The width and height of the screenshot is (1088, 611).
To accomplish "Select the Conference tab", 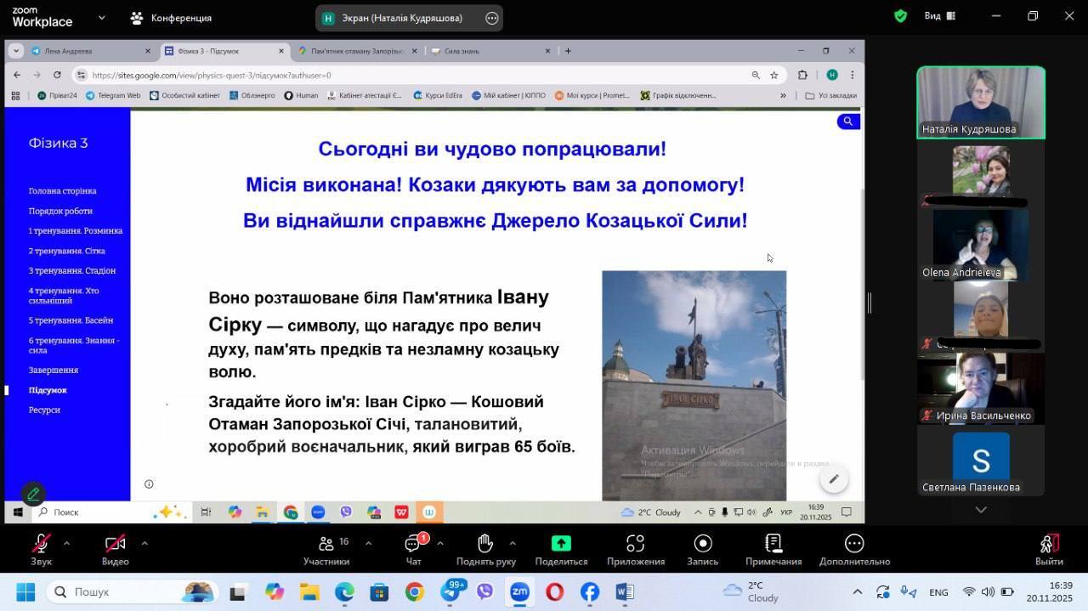I will pyautogui.click(x=171, y=18).
